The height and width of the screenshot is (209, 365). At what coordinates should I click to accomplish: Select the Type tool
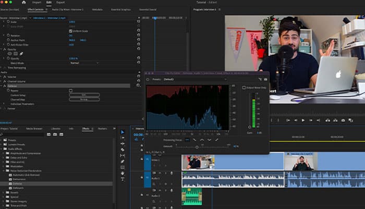pos(123,179)
